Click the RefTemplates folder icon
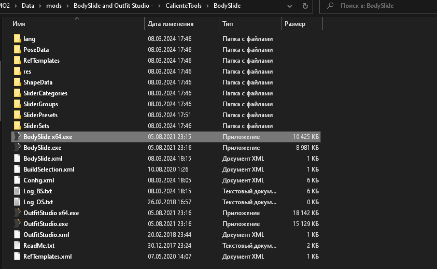 coord(17,61)
